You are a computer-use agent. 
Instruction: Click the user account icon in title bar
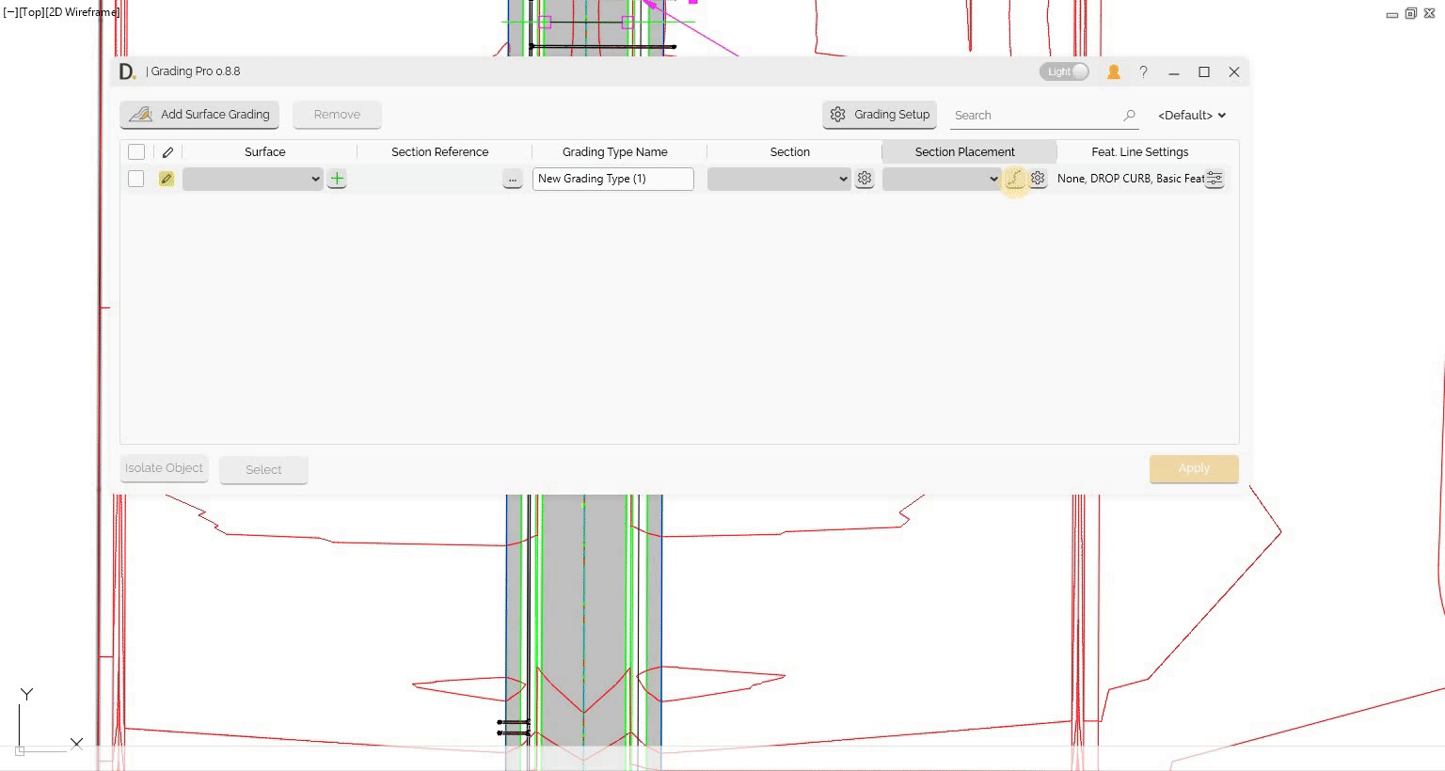[1114, 71]
